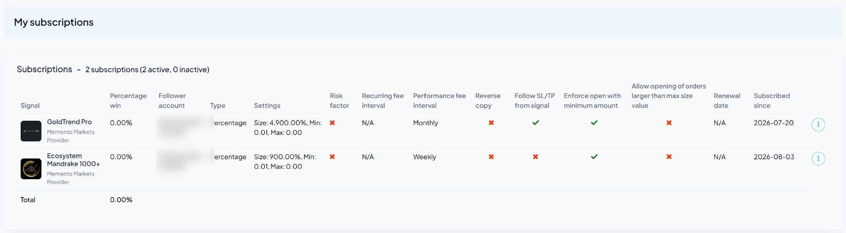Open options menu for Ecosystem Mandrake 1000+ row

tap(818, 159)
